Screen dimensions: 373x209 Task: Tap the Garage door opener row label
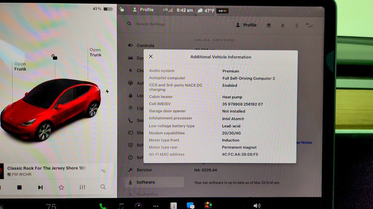tap(167, 111)
